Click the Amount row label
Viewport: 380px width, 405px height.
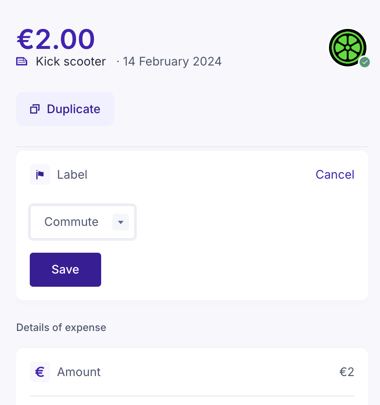(x=79, y=372)
